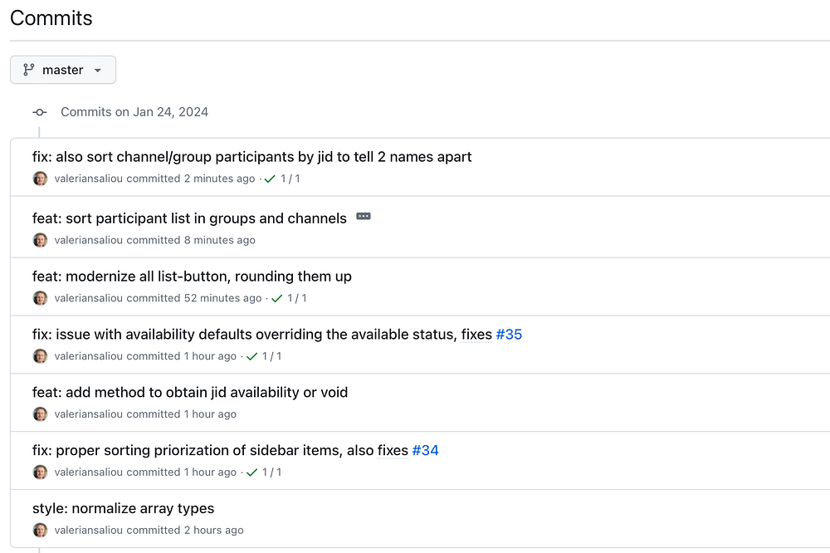Click the valeriansaliou author name on the top commit
Image resolution: width=830 pixels, height=553 pixels.
pos(89,179)
